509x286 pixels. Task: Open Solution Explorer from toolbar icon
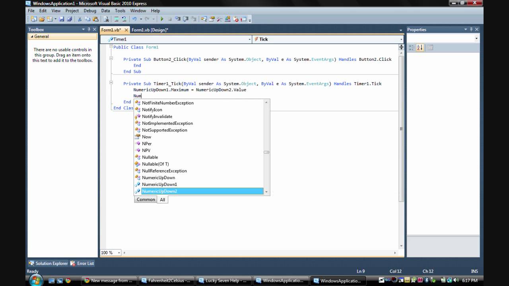click(204, 19)
